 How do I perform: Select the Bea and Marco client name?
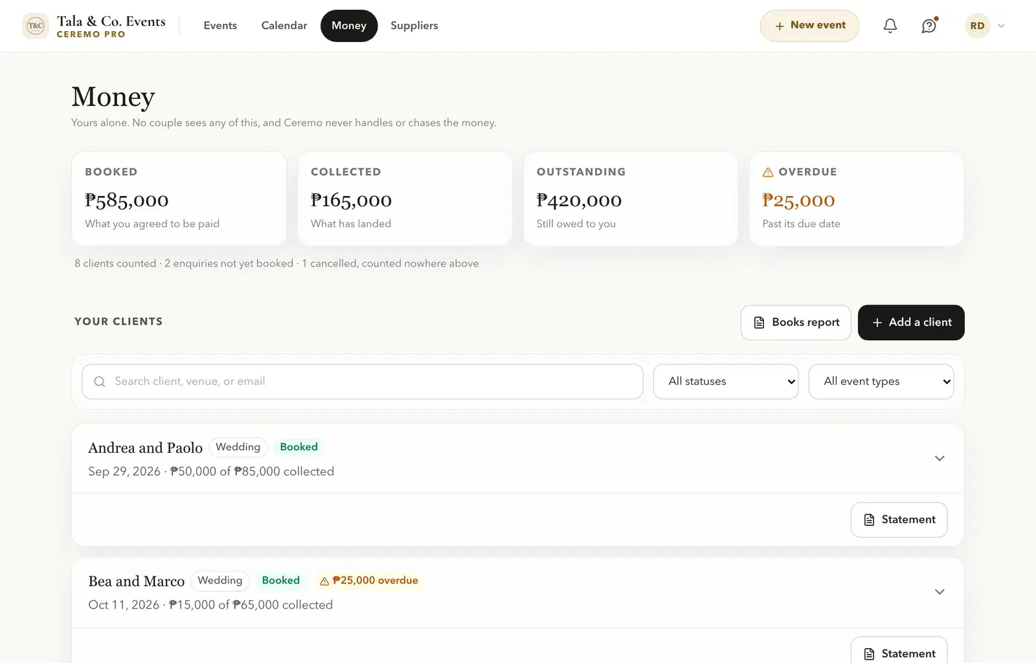137,581
